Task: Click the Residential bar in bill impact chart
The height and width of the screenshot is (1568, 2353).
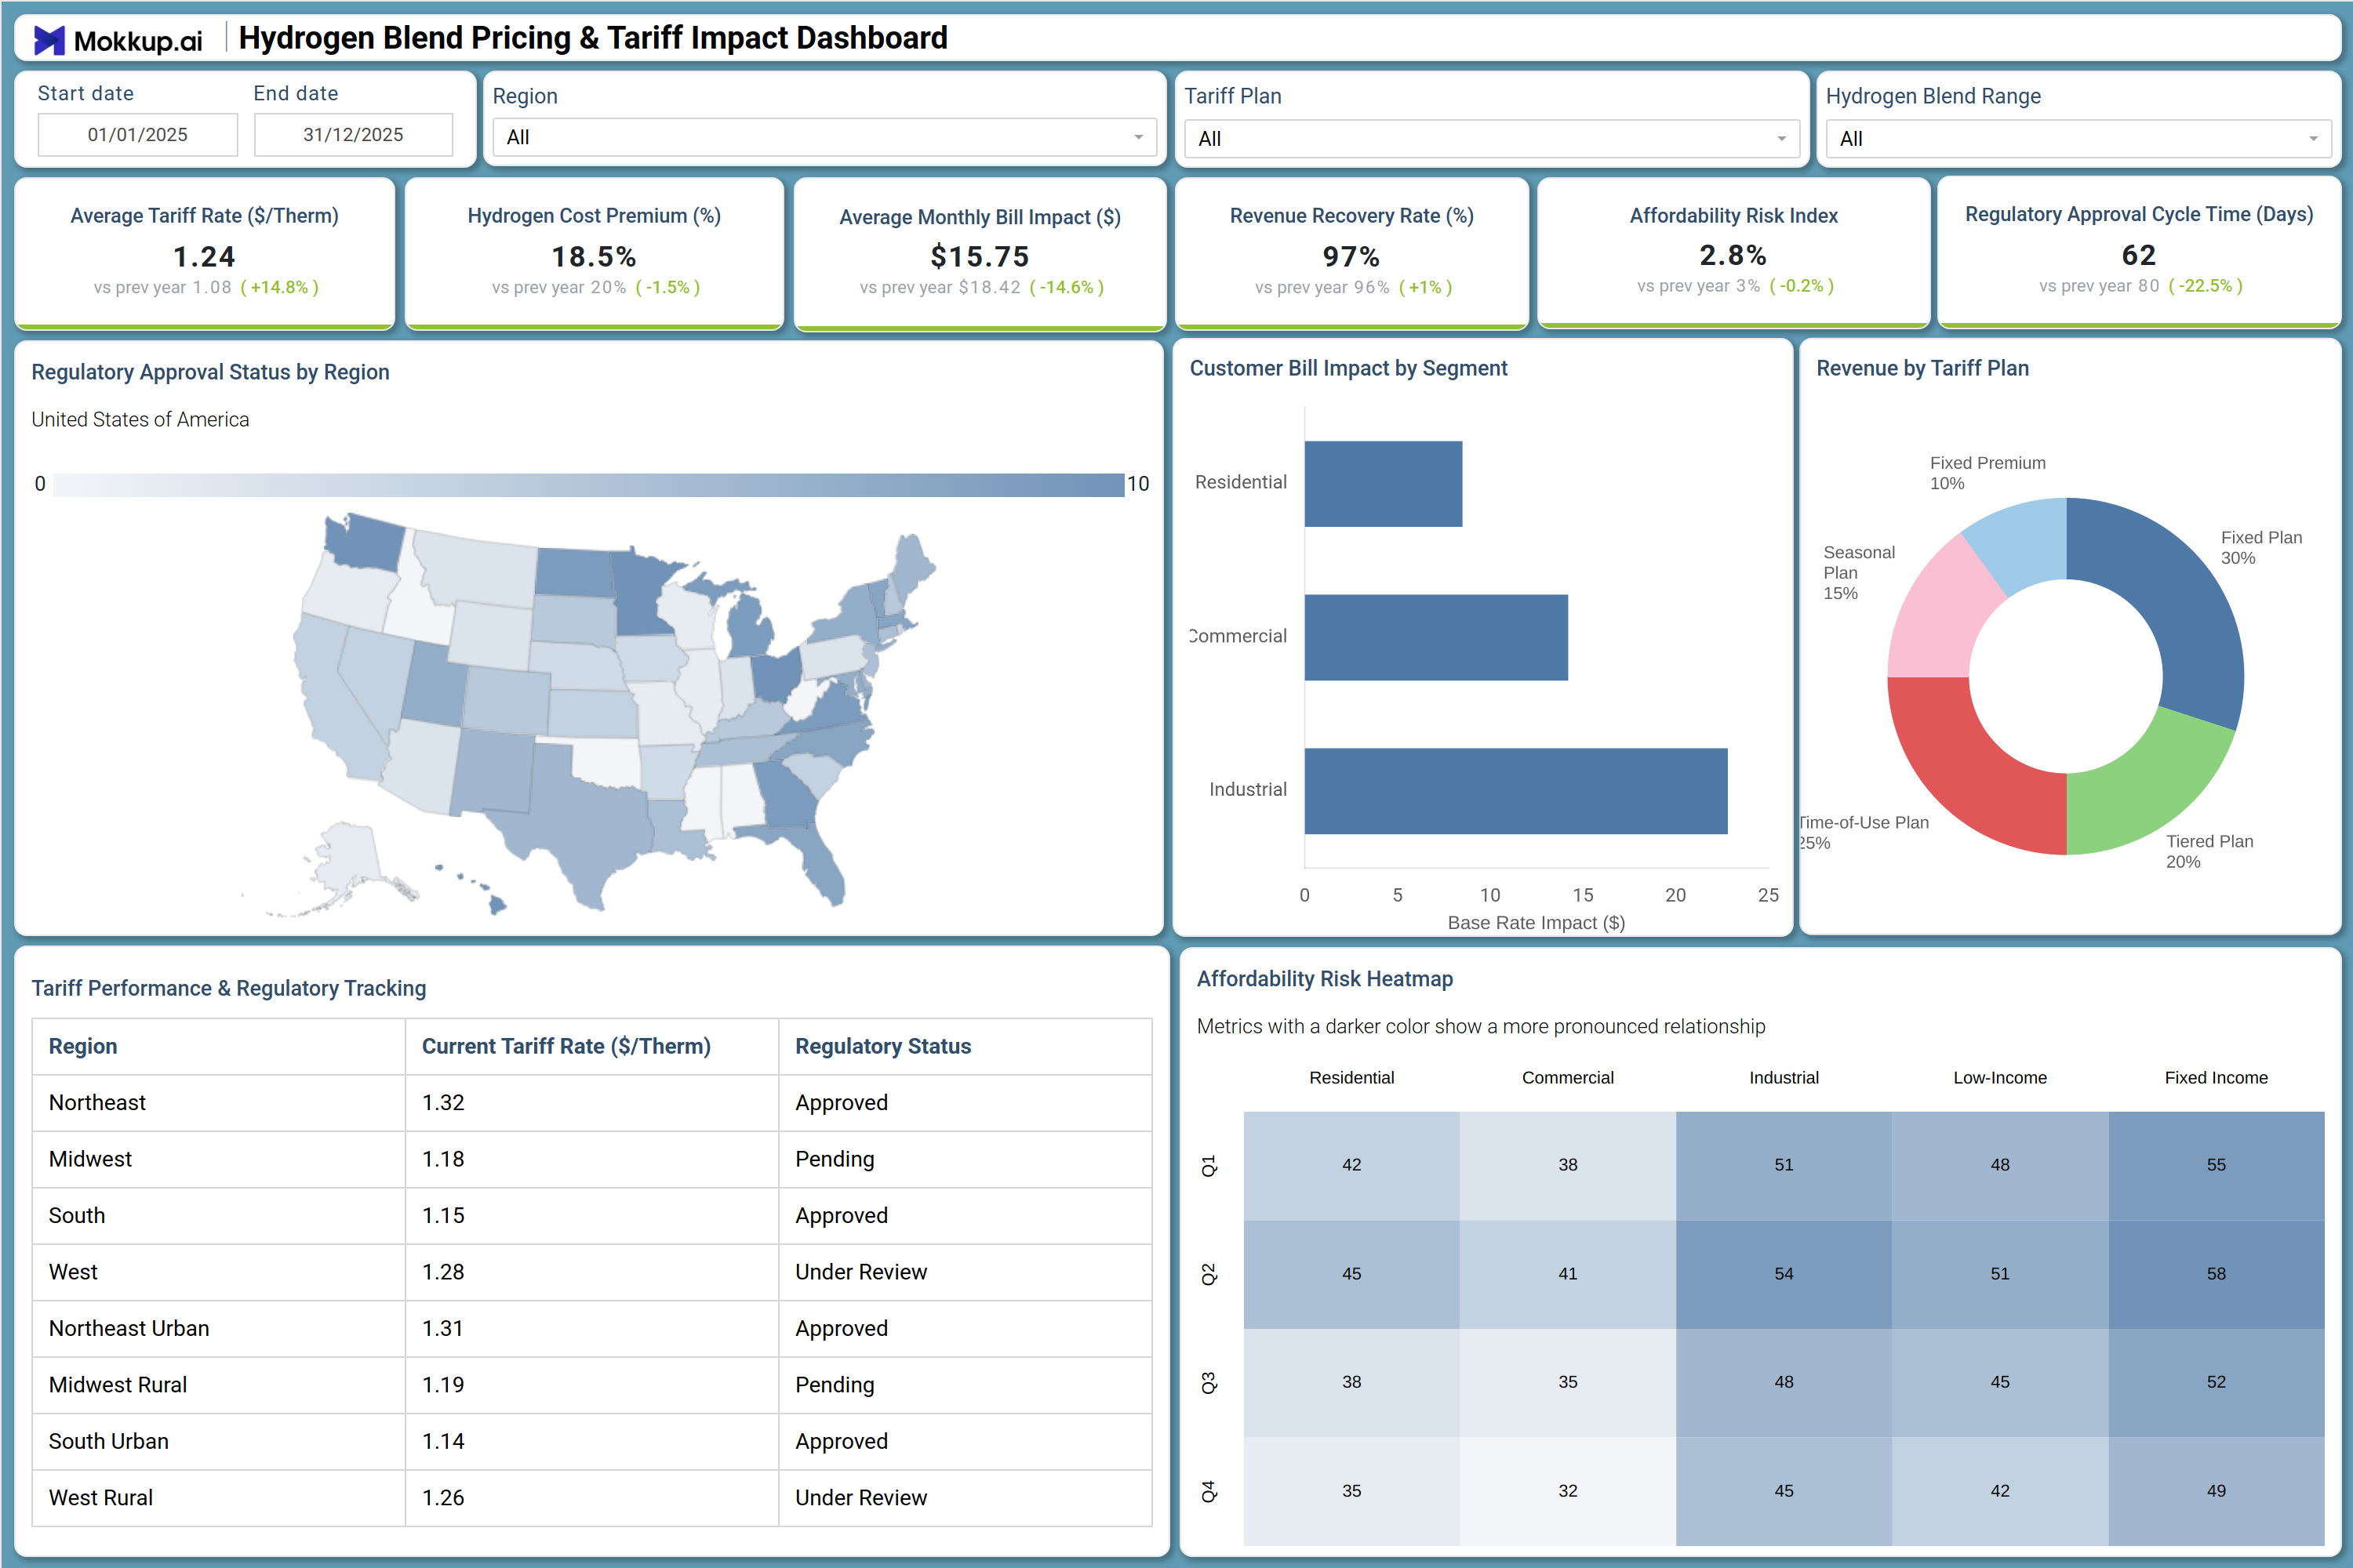Action: [1383, 484]
